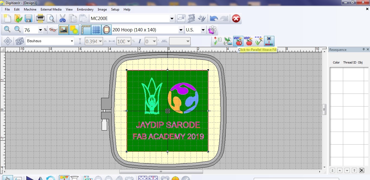Close the Resequence panel
Screen dimensions: 370x180
368,49
